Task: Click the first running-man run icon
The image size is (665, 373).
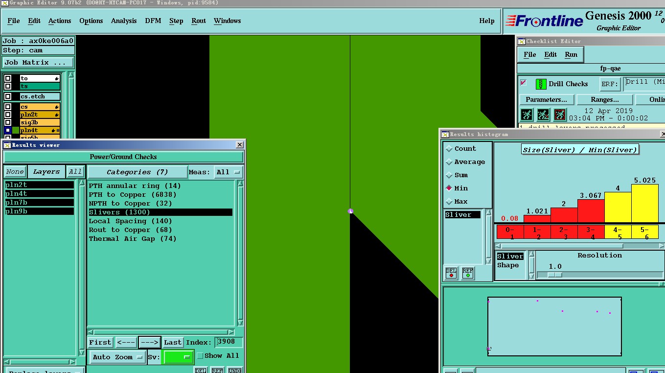Action: 527,115
